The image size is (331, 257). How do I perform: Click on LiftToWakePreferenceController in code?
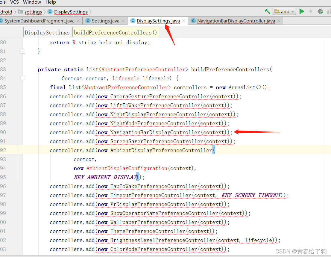155,105
